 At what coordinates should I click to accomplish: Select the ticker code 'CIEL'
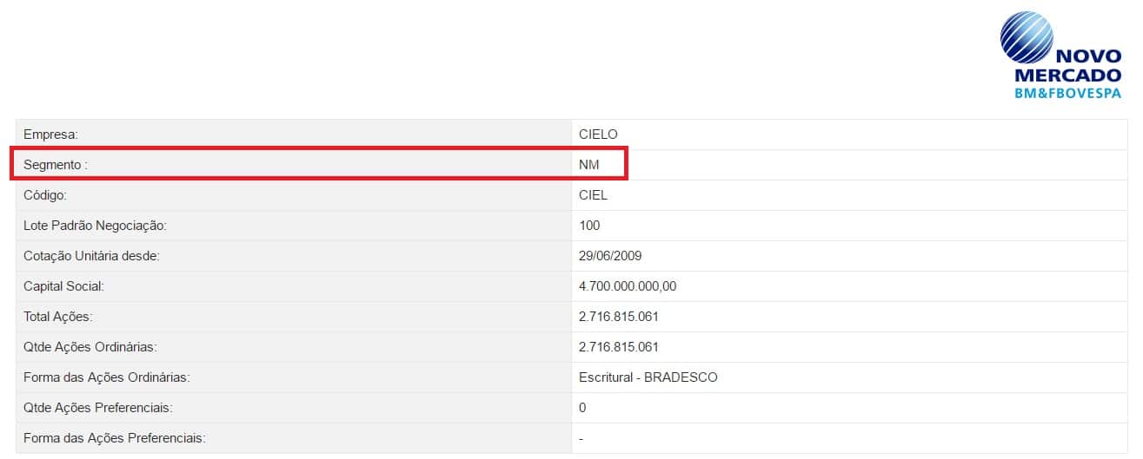(593, 195)
